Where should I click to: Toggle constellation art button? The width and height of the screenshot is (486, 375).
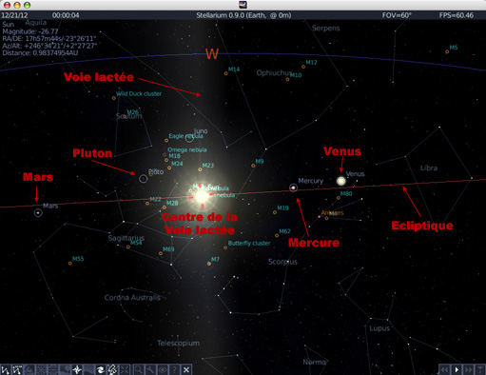pos(29,369)
